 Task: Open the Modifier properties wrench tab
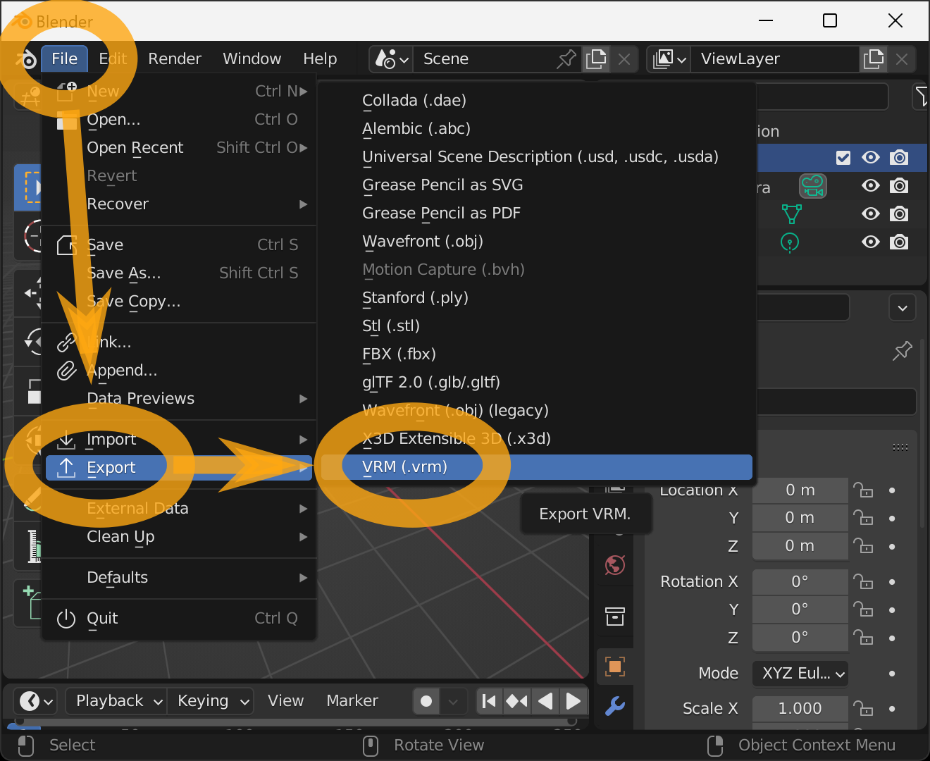point(615,705)
